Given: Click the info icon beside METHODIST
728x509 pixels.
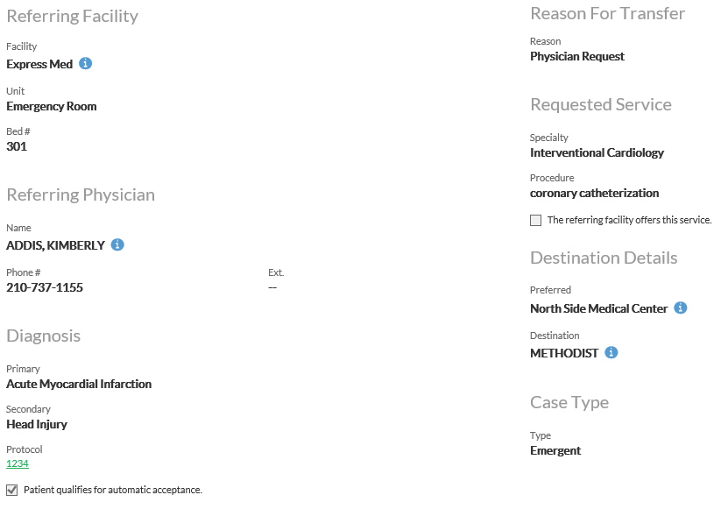Looking at the screenshot, I should (611, 353).
